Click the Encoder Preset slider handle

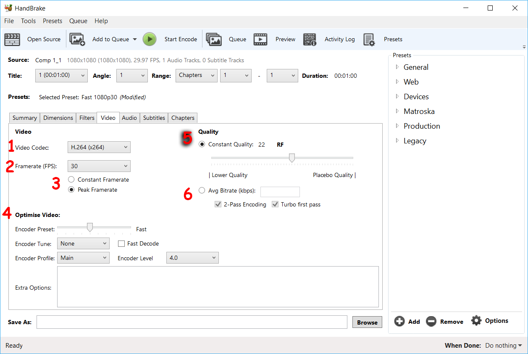(x=89, y=227)
